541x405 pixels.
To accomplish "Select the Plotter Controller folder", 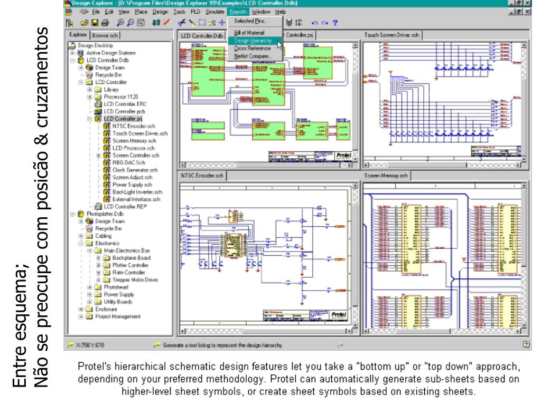I will click(130, 266).
